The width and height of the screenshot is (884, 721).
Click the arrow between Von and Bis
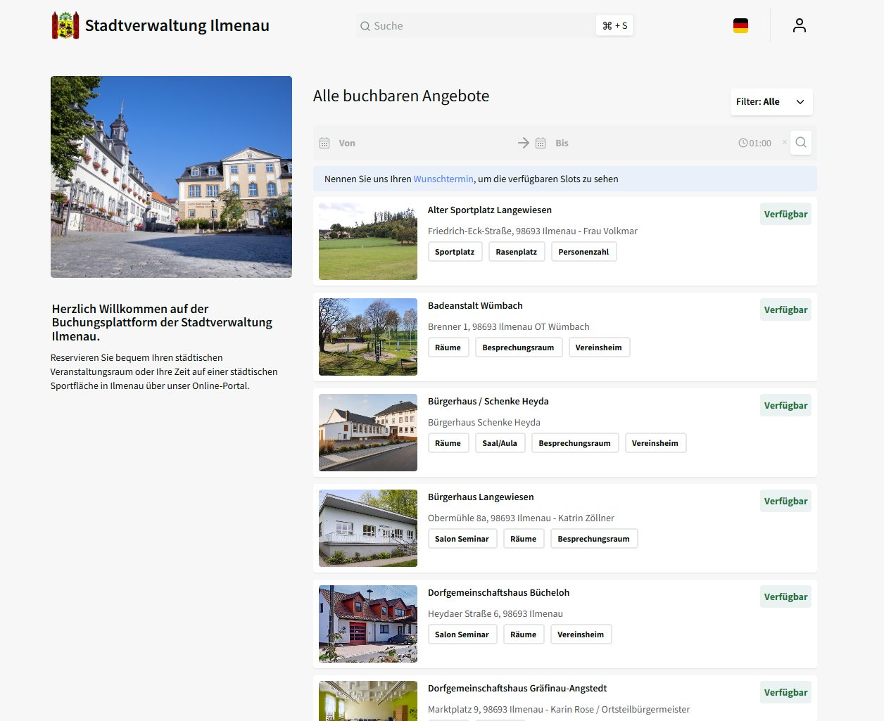[524, 143]
